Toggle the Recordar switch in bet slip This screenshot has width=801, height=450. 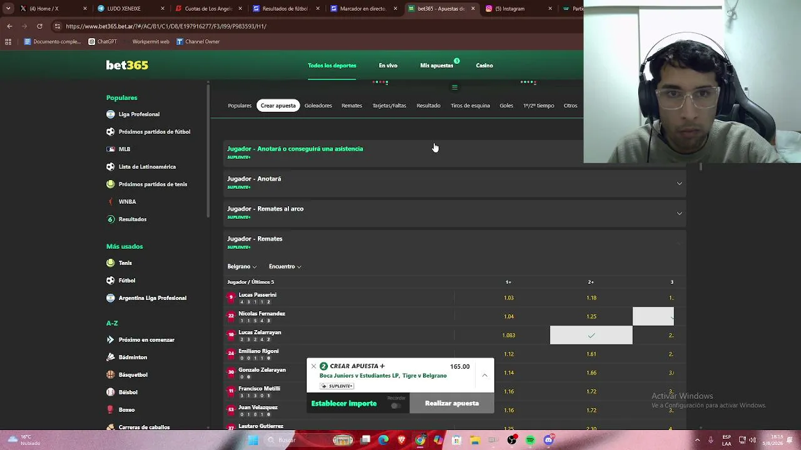click(395, 406)
